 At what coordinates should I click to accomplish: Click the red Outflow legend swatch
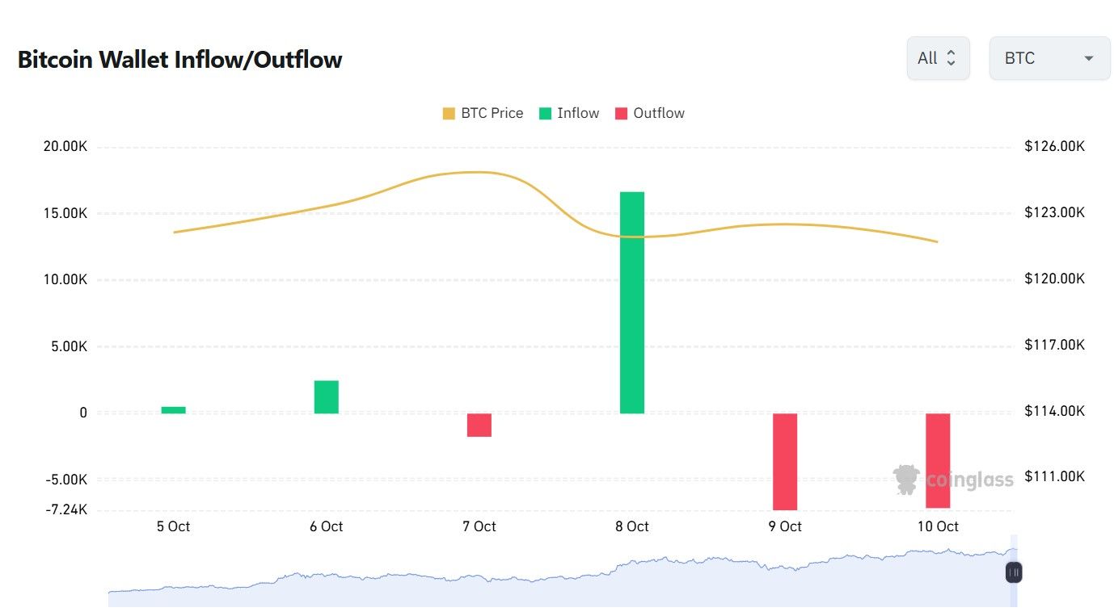pos(621,114)
